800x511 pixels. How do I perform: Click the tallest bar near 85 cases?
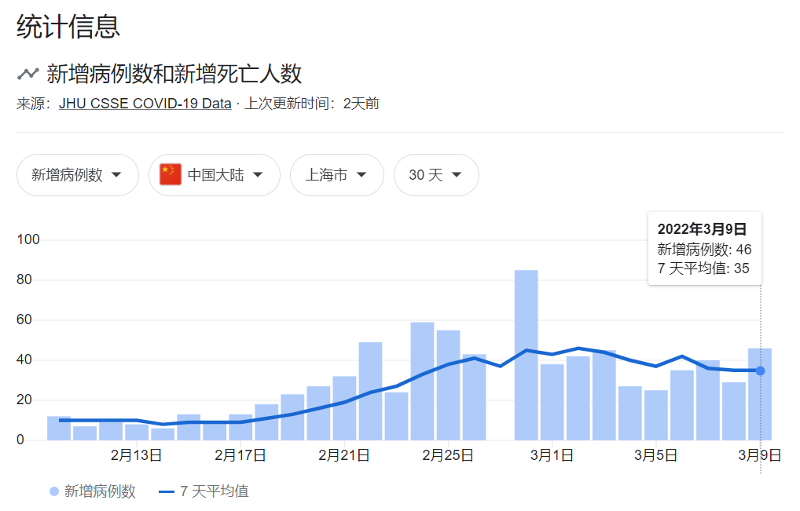point(526,355)
